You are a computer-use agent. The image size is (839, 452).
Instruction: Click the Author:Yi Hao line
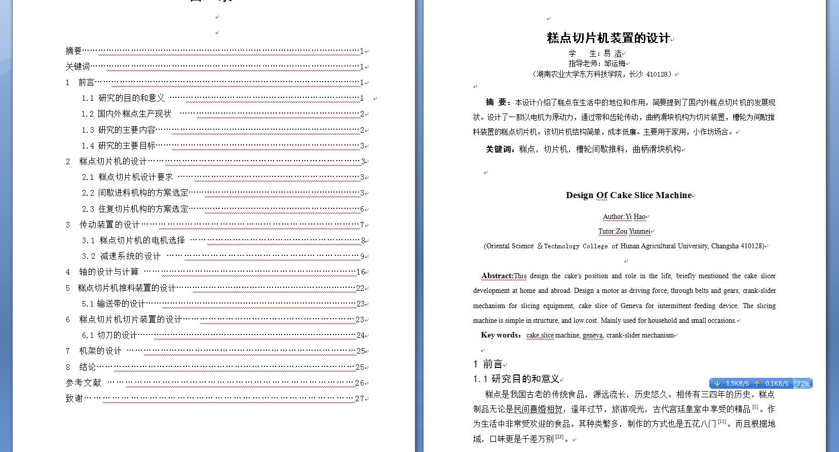pyautogui.click(x=624, y=216)
